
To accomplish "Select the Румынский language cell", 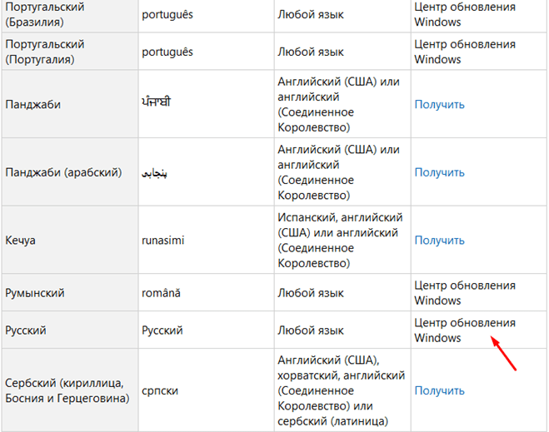I will pos(34,293).
